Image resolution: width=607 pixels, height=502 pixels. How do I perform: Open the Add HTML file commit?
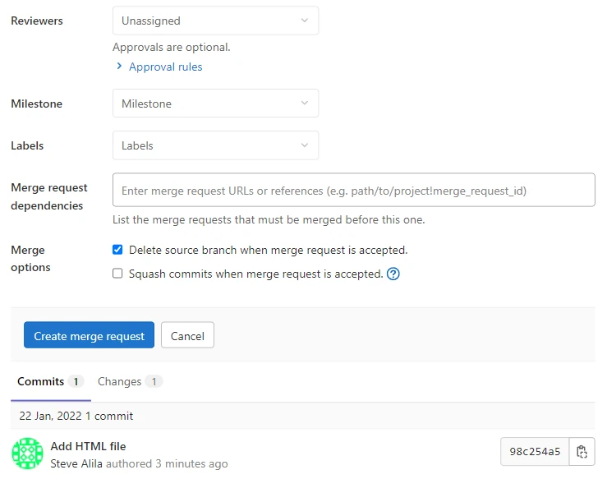pyautogui.click(x=88, y=446)
